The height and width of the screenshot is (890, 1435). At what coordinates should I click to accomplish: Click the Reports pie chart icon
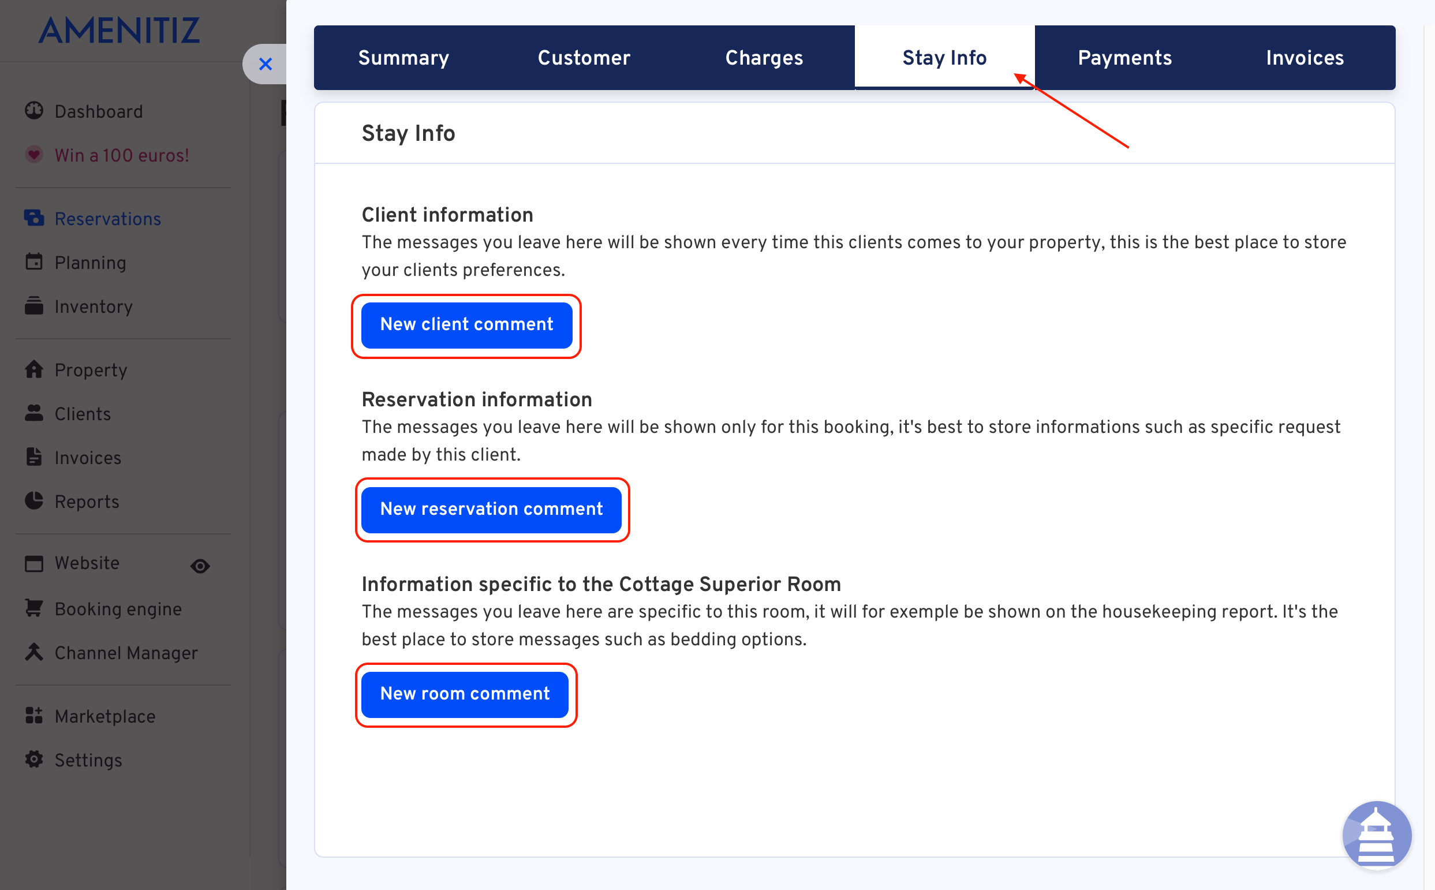[x=34, y=501]
